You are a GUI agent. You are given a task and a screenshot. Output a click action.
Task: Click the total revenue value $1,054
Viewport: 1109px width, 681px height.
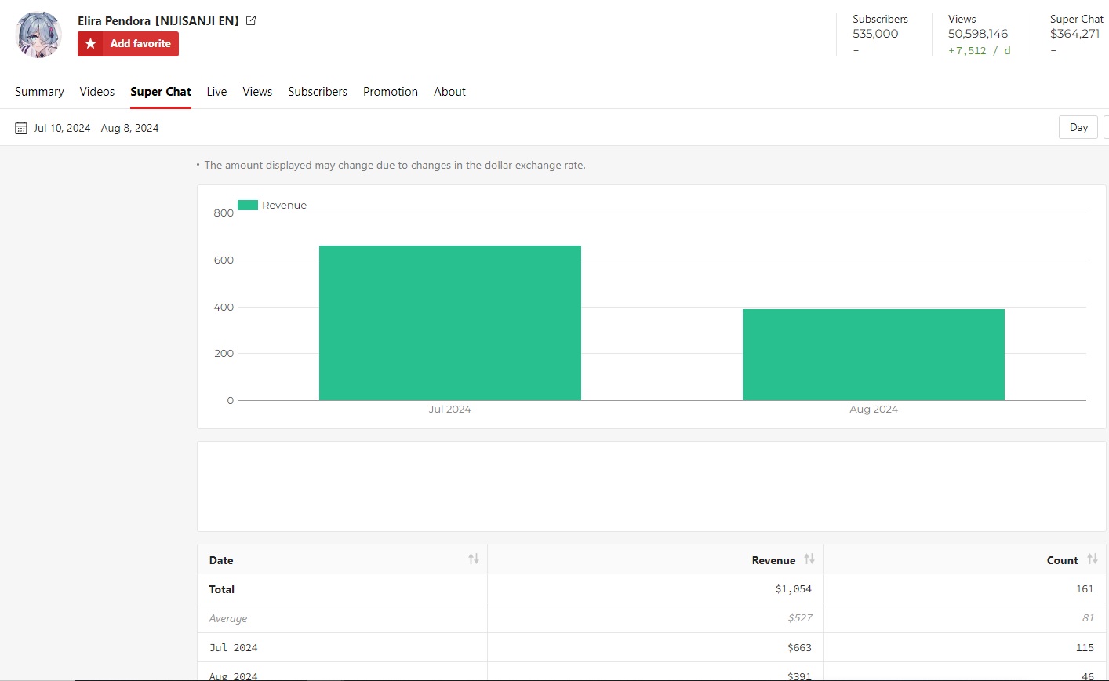[x=794, y=589]
